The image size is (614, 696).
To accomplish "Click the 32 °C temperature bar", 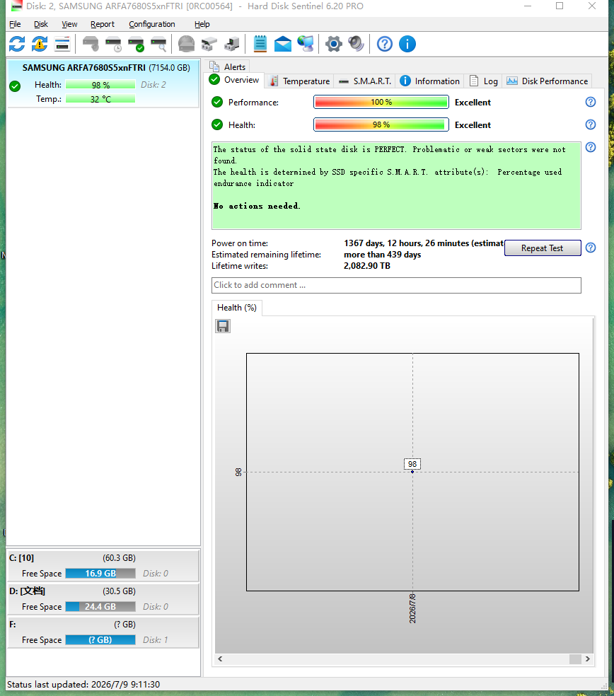I will tap(100, 99).
